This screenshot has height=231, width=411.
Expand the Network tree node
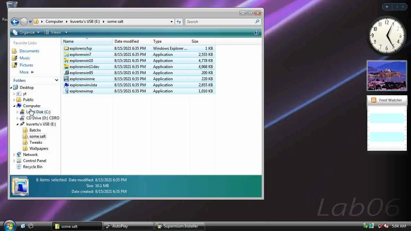(14, 155)
